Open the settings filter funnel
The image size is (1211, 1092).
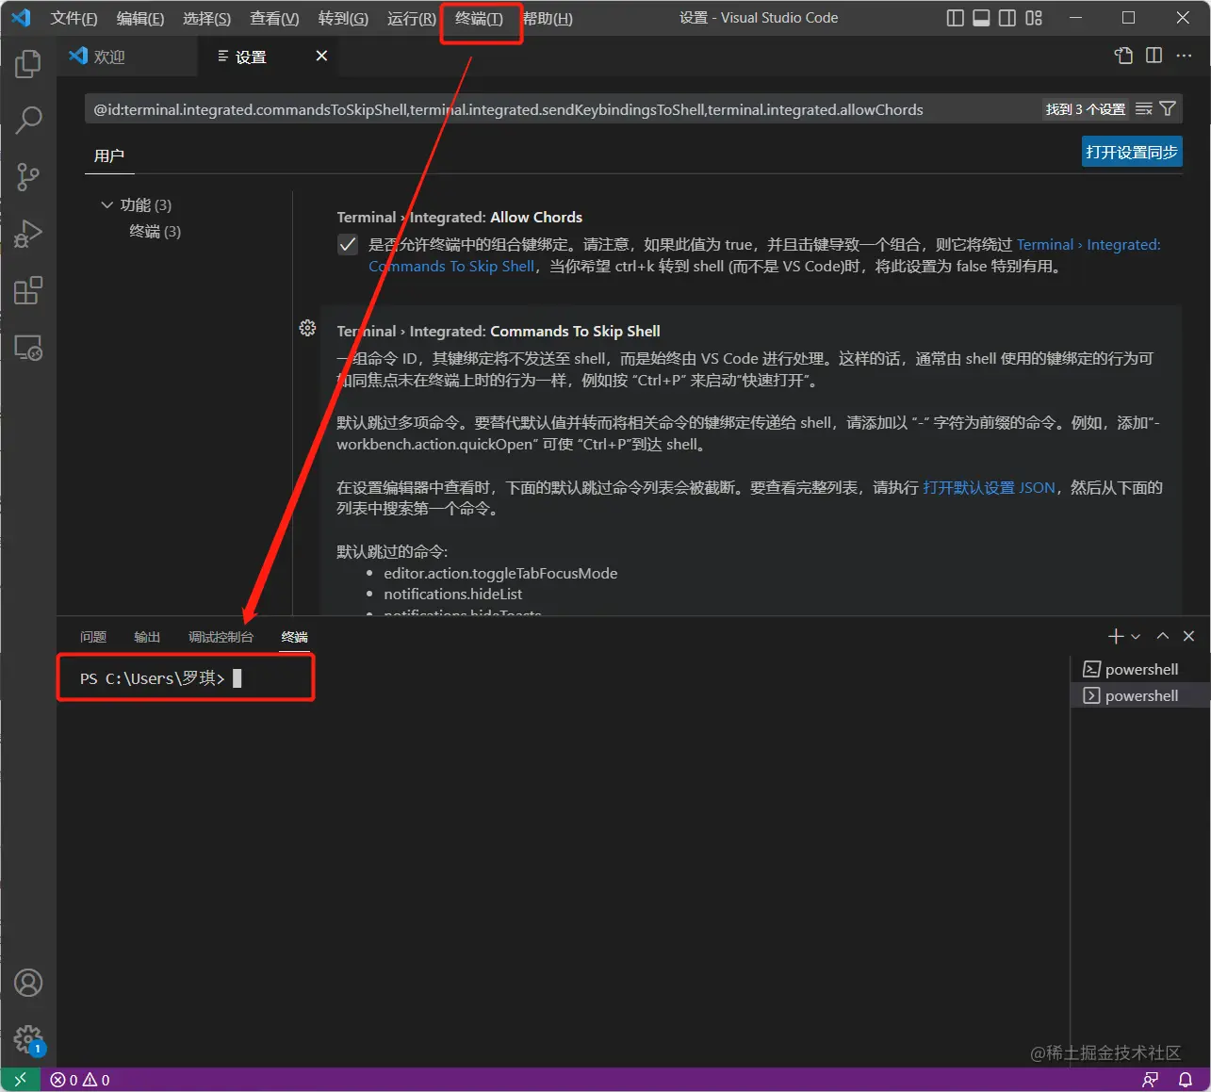click(1168, 109)
